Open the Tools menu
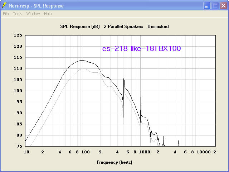229x172 pixels. 18,14
